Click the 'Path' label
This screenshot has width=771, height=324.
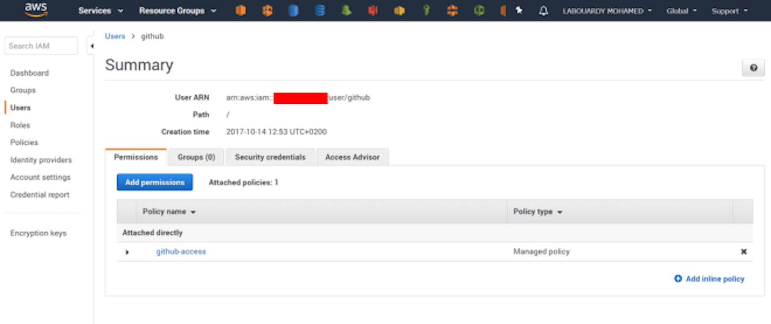point(201,115)
